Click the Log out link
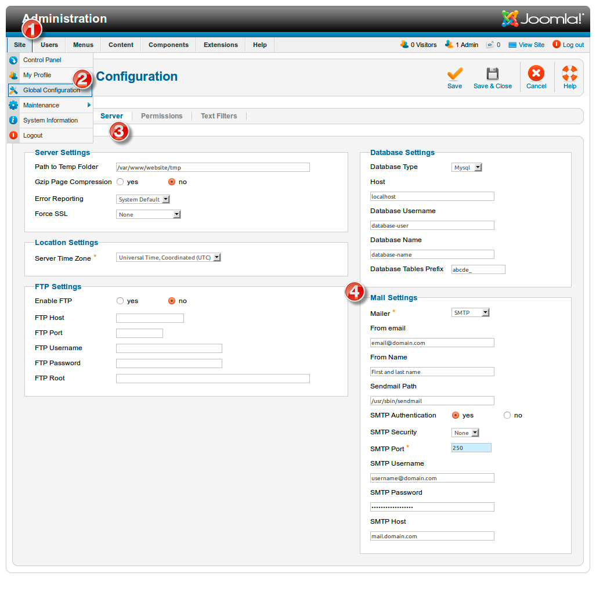 pos(573,45)
